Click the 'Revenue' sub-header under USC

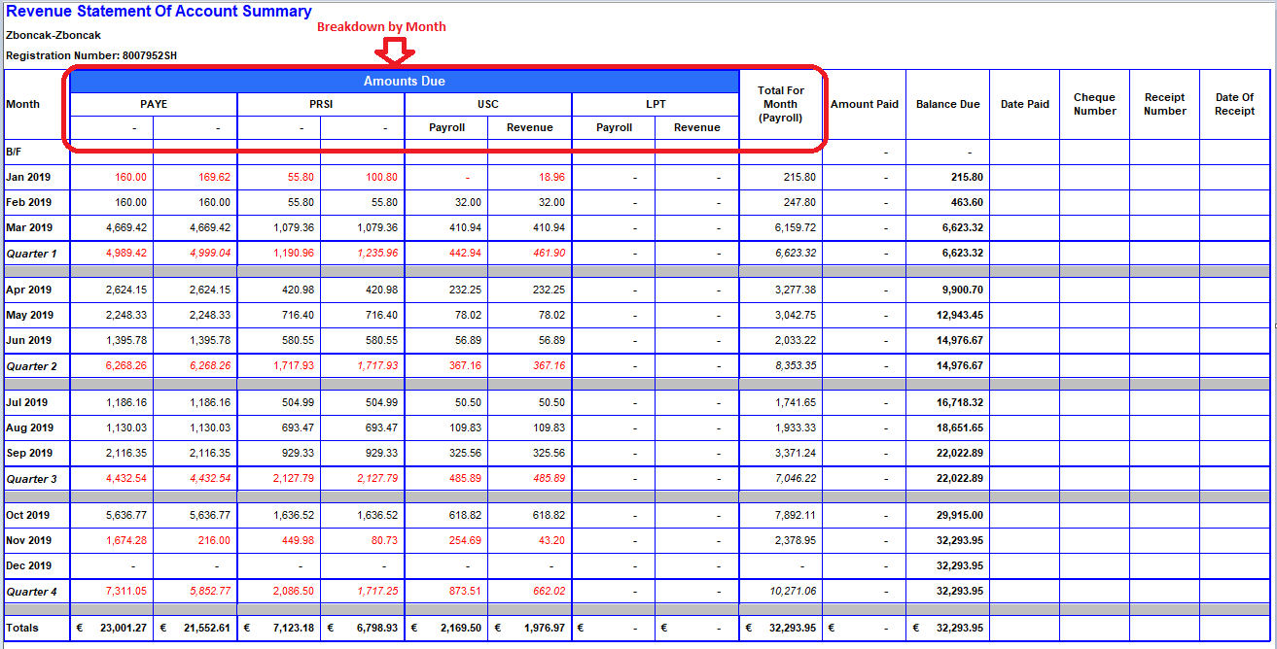[x=530, y=127]
